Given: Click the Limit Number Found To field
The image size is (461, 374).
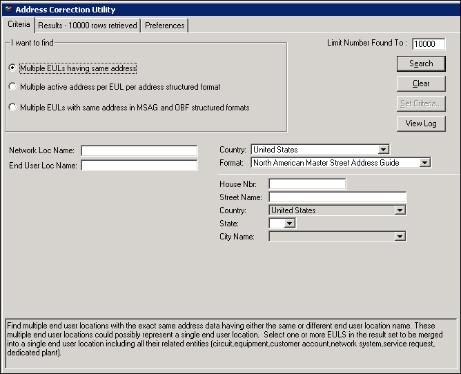Looking at the screenshot, I should click(429, 43).
